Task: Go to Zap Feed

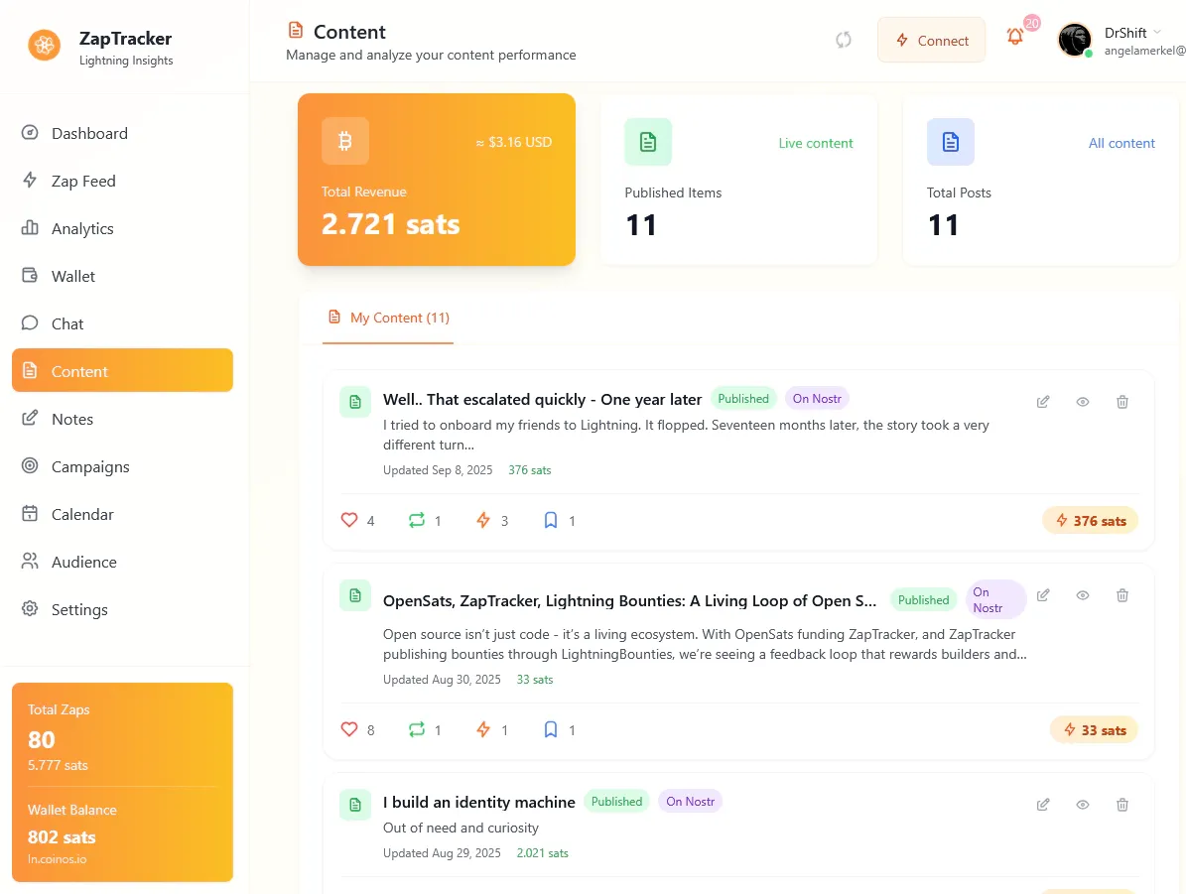Action: (x=122, y=181)
